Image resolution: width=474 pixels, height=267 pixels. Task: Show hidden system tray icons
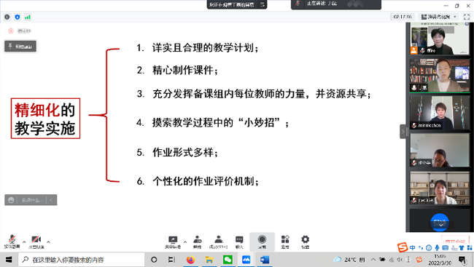(x=373, y=260)
